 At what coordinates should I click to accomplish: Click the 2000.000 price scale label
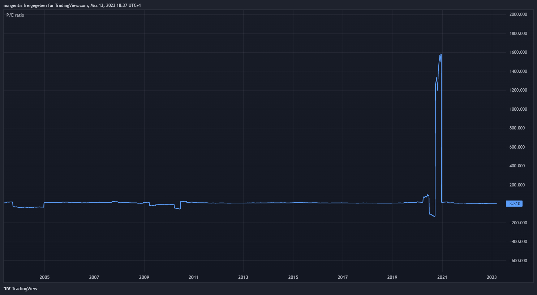coord(518,14)
